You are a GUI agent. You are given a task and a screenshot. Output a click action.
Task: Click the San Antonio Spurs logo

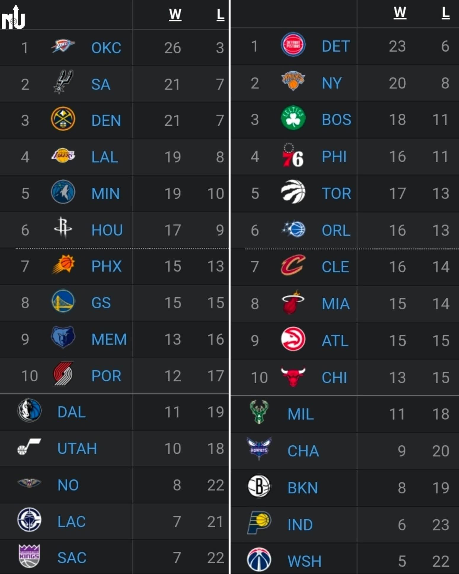(63, 82)
